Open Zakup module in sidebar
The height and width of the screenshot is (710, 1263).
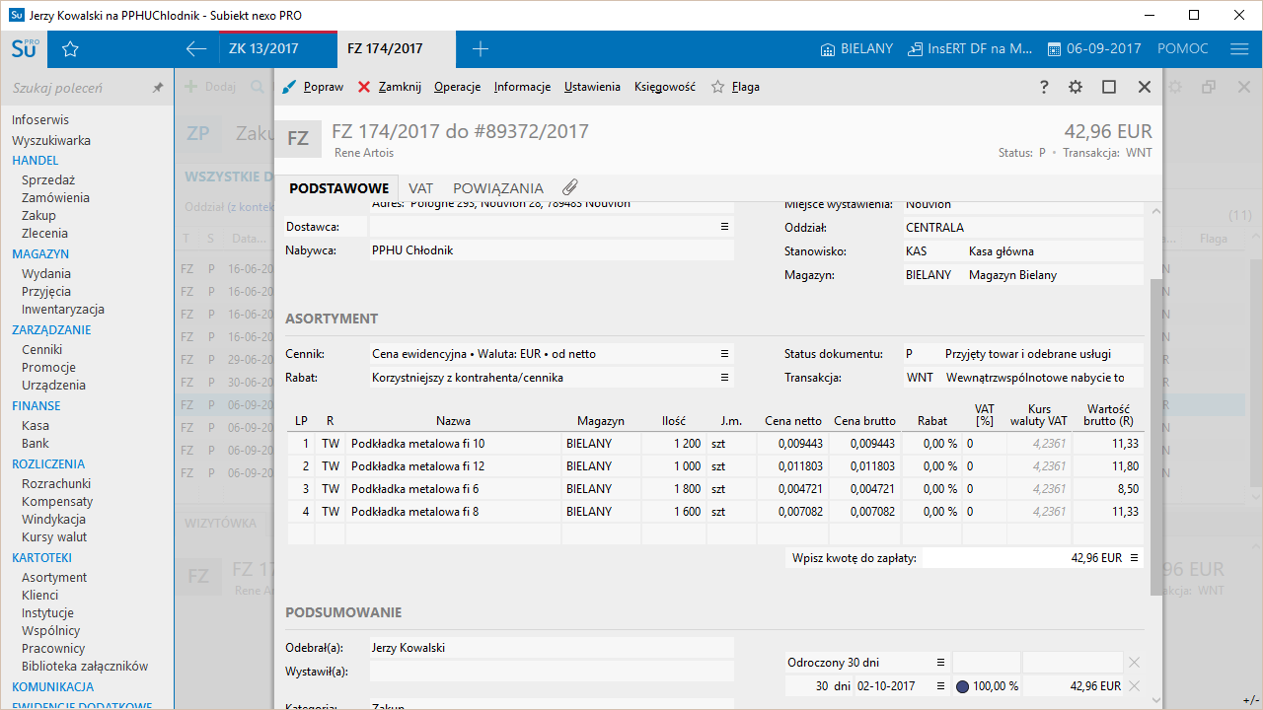pyautogui.click(x=38, y=215)
